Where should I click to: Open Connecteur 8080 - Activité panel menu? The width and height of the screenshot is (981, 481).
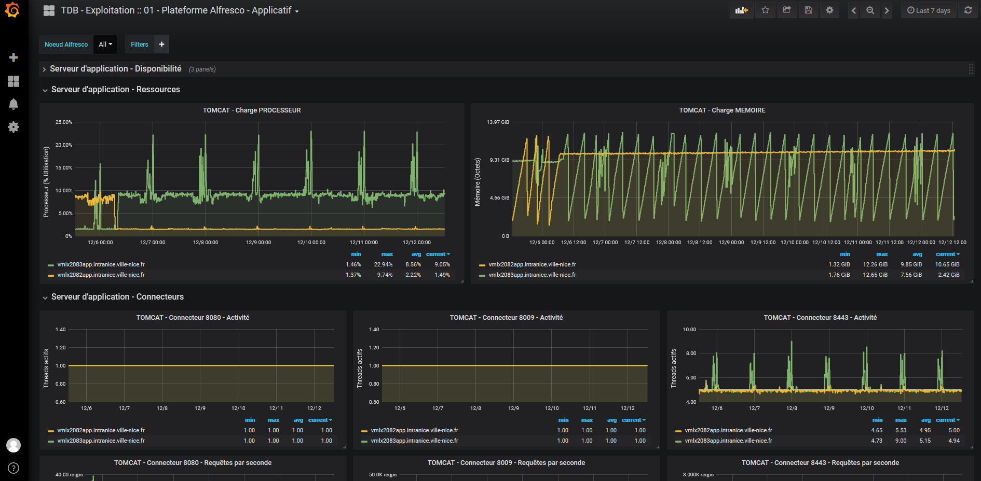coord(193,318)
